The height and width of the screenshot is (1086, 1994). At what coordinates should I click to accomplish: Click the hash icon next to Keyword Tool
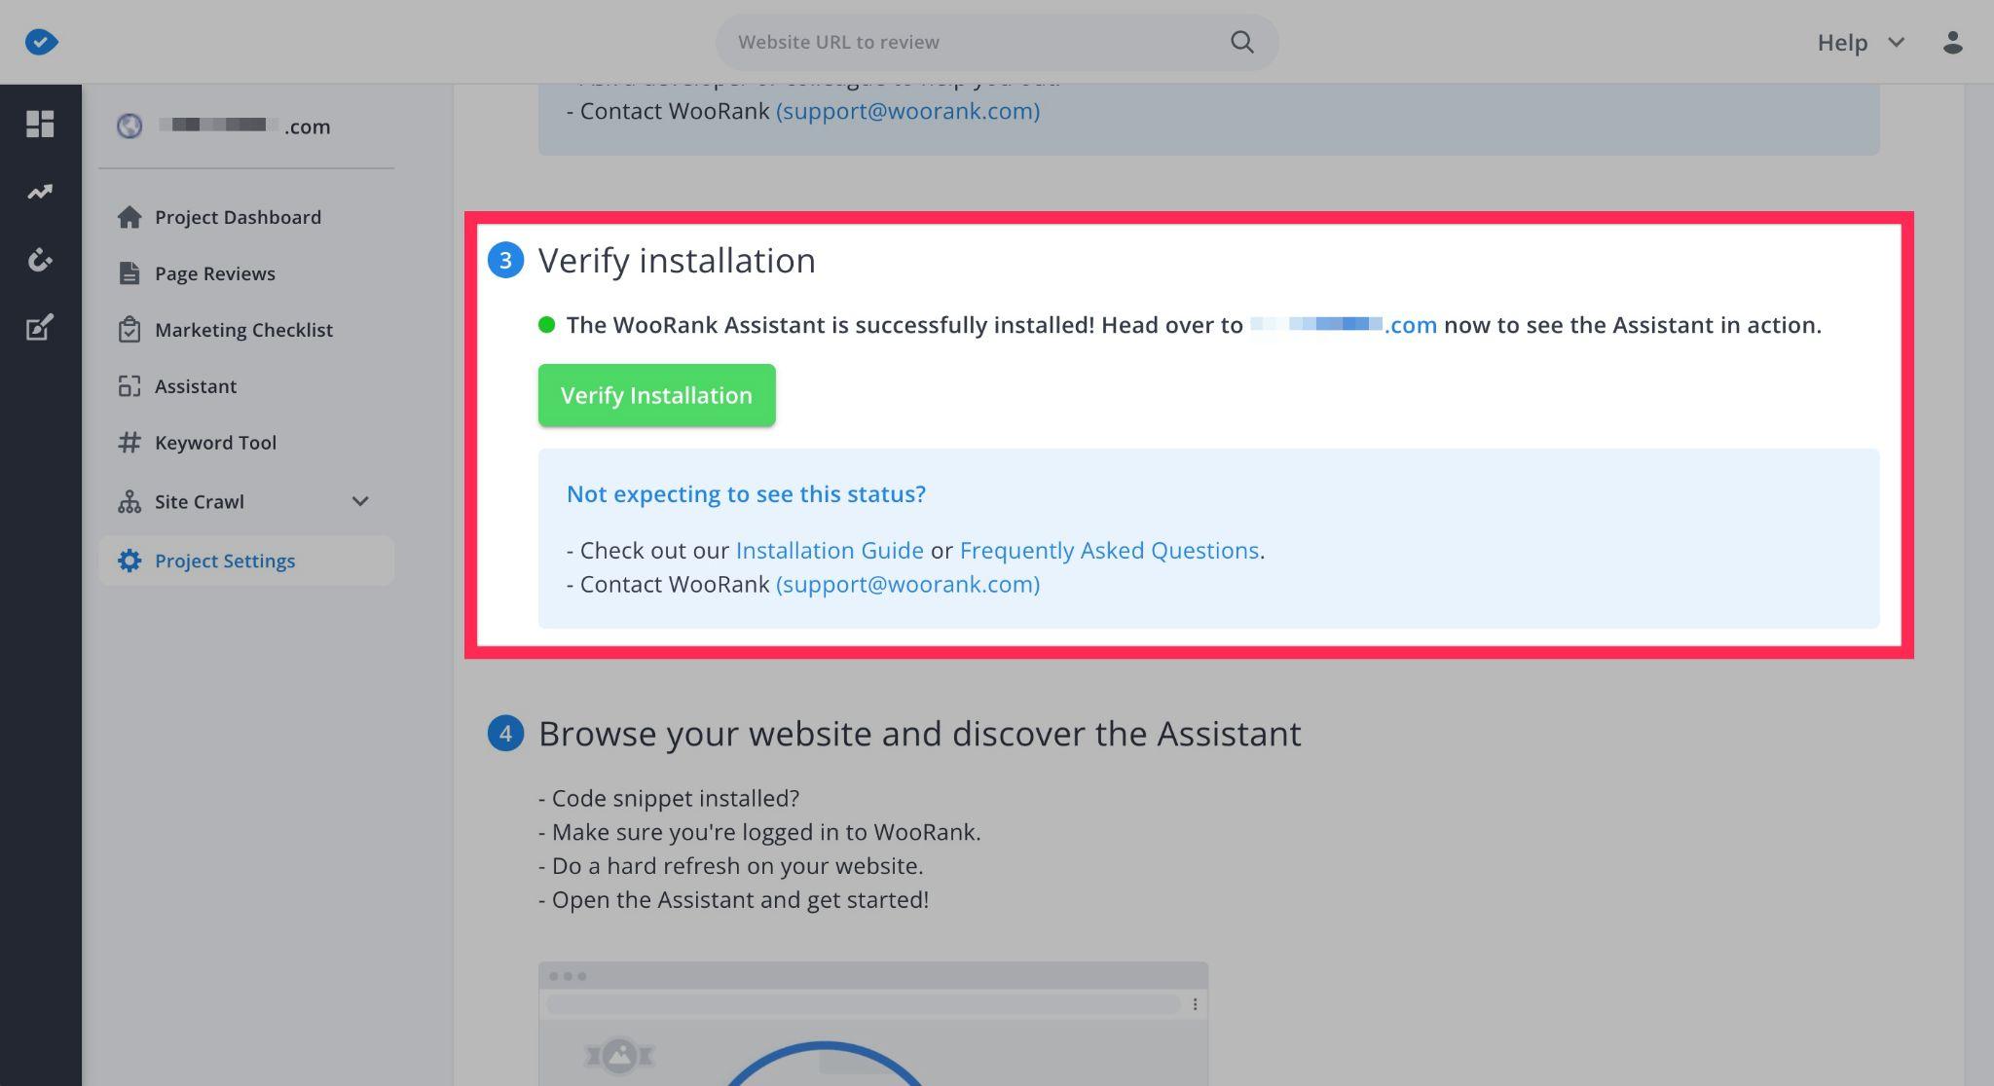tap(129, 443)
